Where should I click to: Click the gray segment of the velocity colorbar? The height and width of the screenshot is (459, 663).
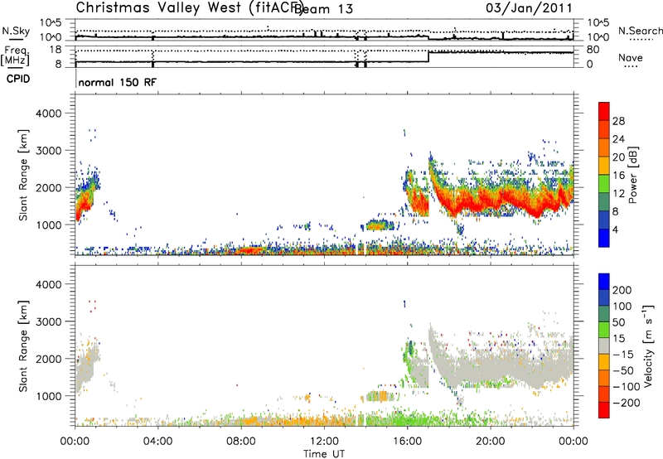[x=604, y=345]
